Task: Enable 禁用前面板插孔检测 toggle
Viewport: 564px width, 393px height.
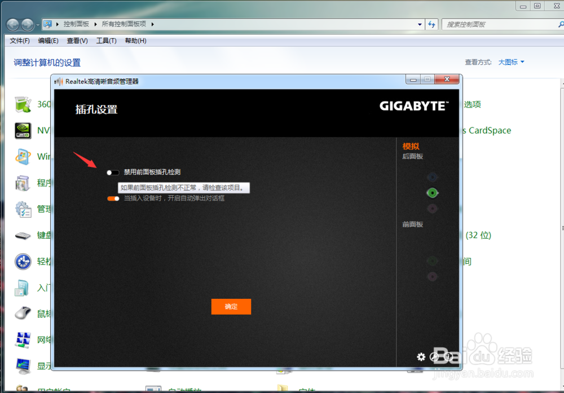Action: click(x=112, y=173)
